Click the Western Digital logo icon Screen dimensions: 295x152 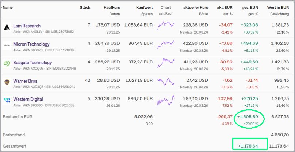pyautogui.click(x=7, y=101)
